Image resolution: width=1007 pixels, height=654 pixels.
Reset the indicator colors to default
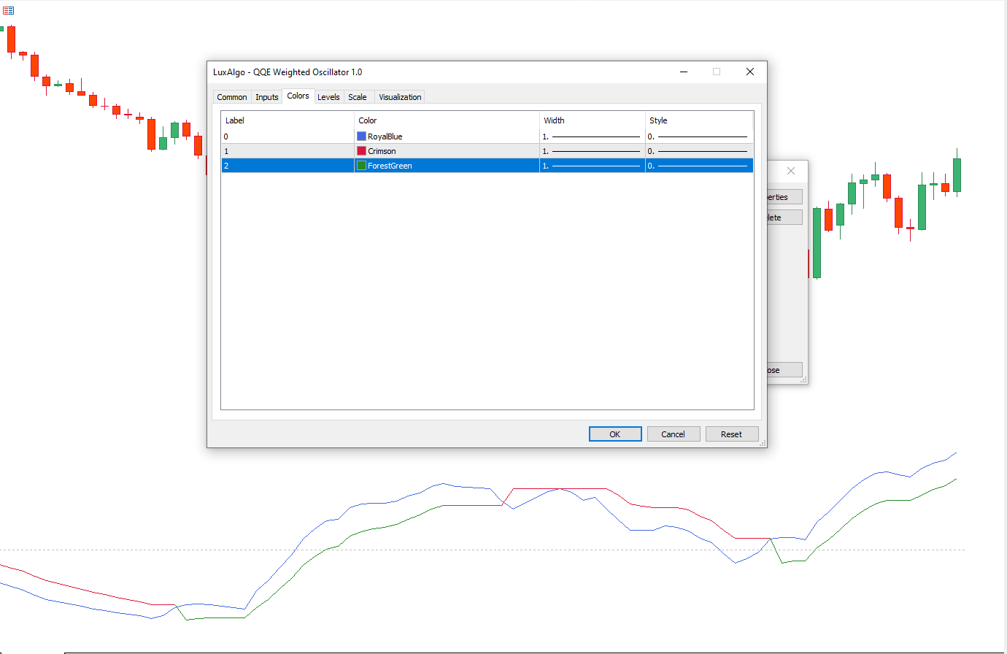(731, 434)
